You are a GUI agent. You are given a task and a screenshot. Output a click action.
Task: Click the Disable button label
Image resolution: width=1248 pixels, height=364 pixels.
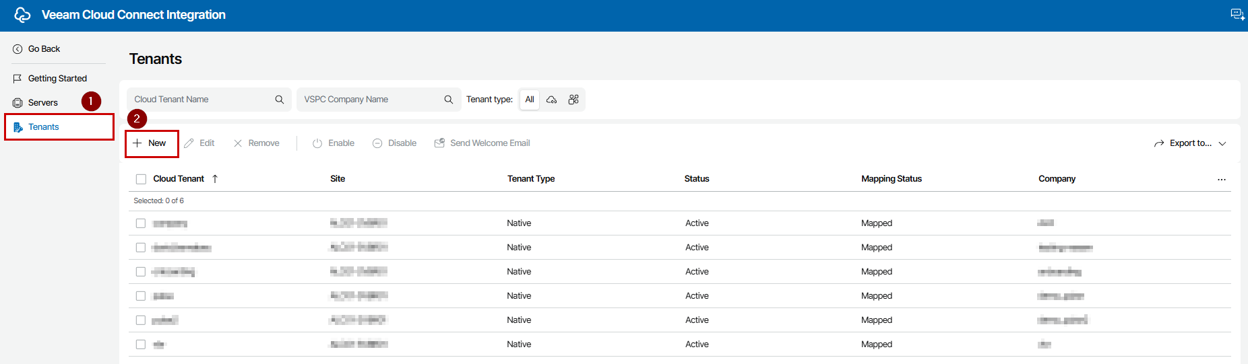[402, 143]
